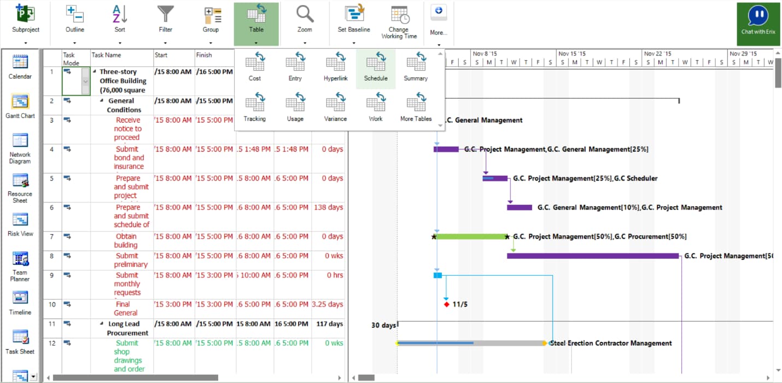Viewport: 782px width, 383px height.
Task: Expand the Sort dropdown arrow
Action: pos(120,43)
